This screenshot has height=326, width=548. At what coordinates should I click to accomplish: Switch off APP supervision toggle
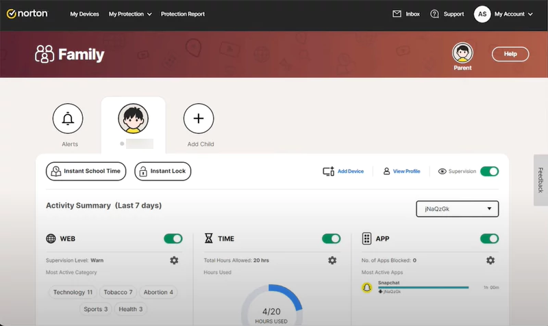point(489,239)
